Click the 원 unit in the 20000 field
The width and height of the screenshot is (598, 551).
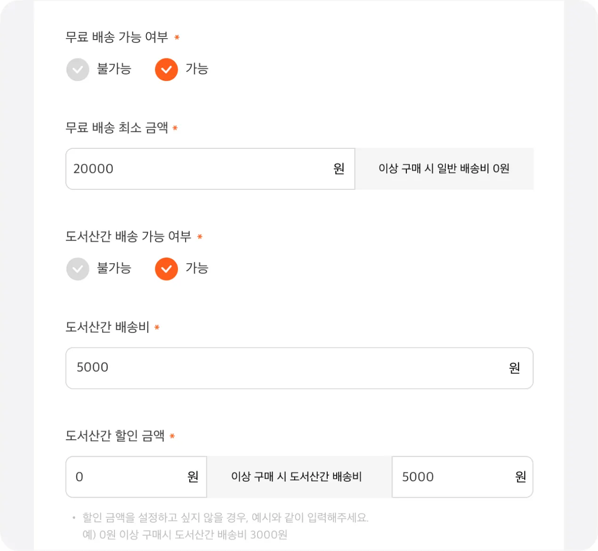[339, 169]
